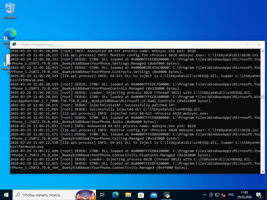Viewport: 267px width, 200px height.
Task: Click the python.exe console title bar icon
Action: point(14,45)
